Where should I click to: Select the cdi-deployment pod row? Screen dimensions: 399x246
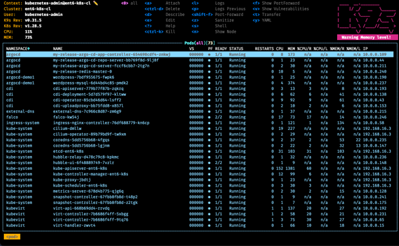coord(200,94)
